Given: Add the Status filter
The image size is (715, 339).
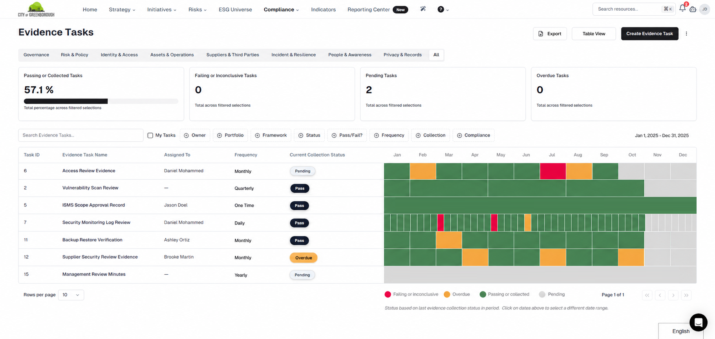Looking at the screenshot, I should pyautogui.click(x=309, y=135).
